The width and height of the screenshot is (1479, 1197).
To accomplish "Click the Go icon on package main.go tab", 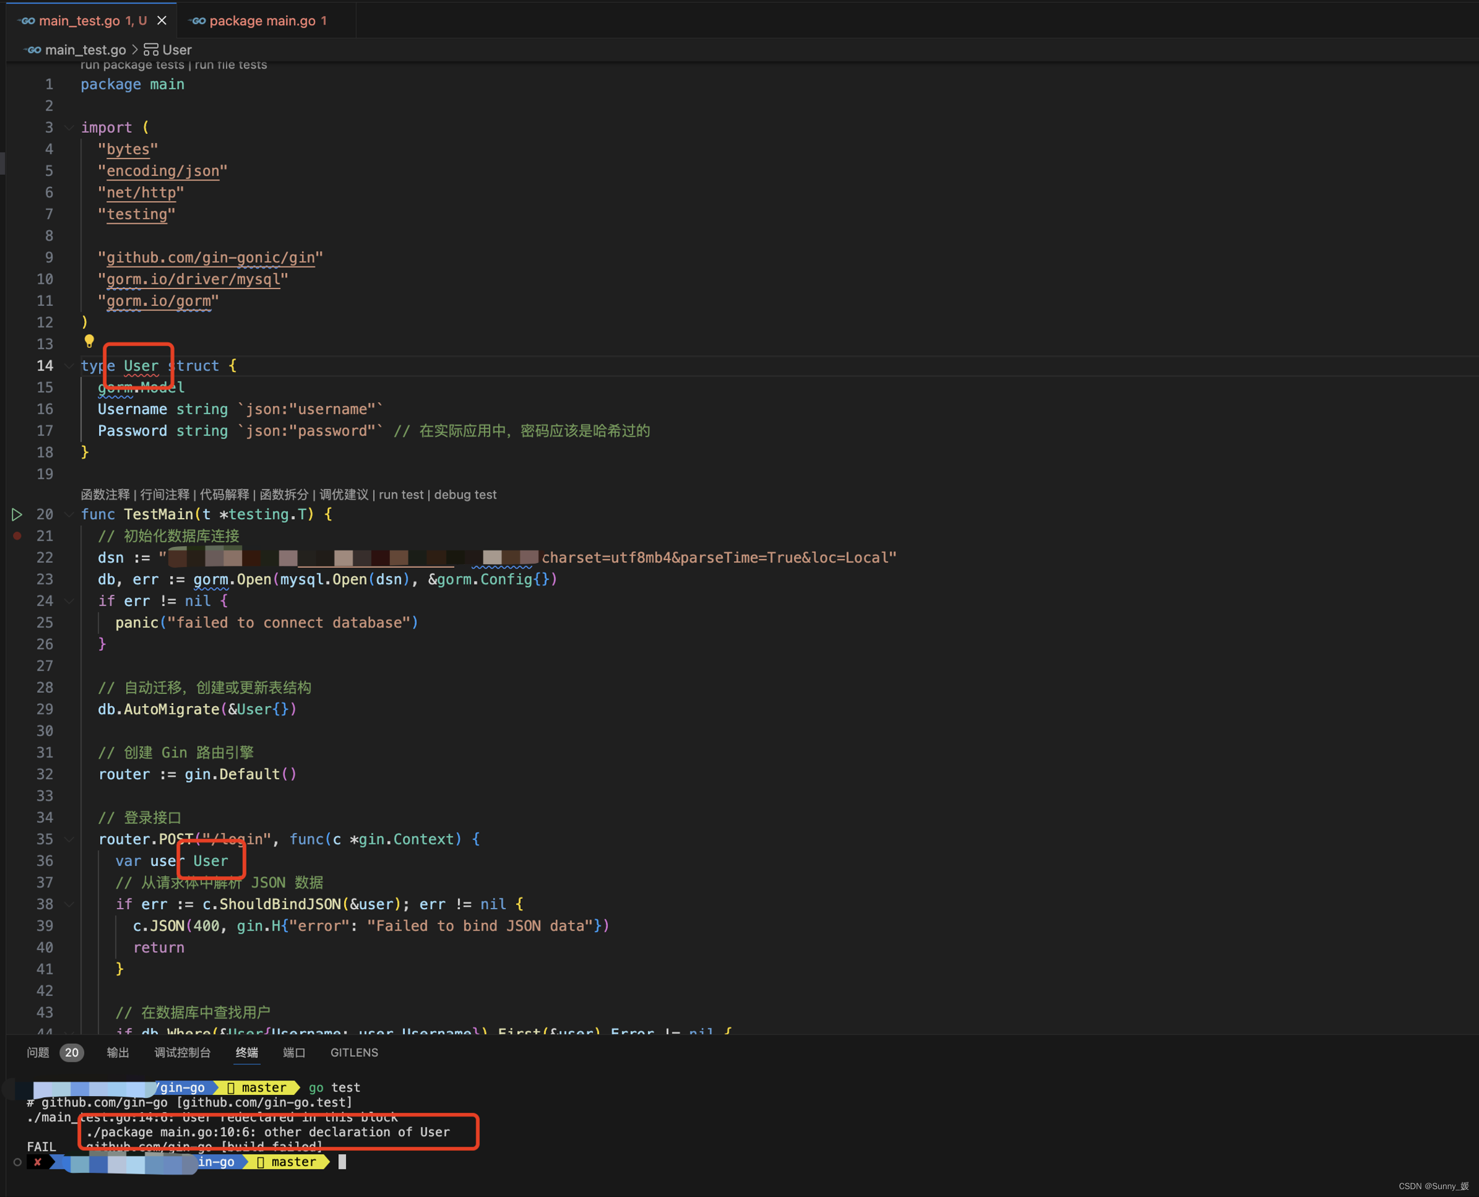I will tap(198, 20).
